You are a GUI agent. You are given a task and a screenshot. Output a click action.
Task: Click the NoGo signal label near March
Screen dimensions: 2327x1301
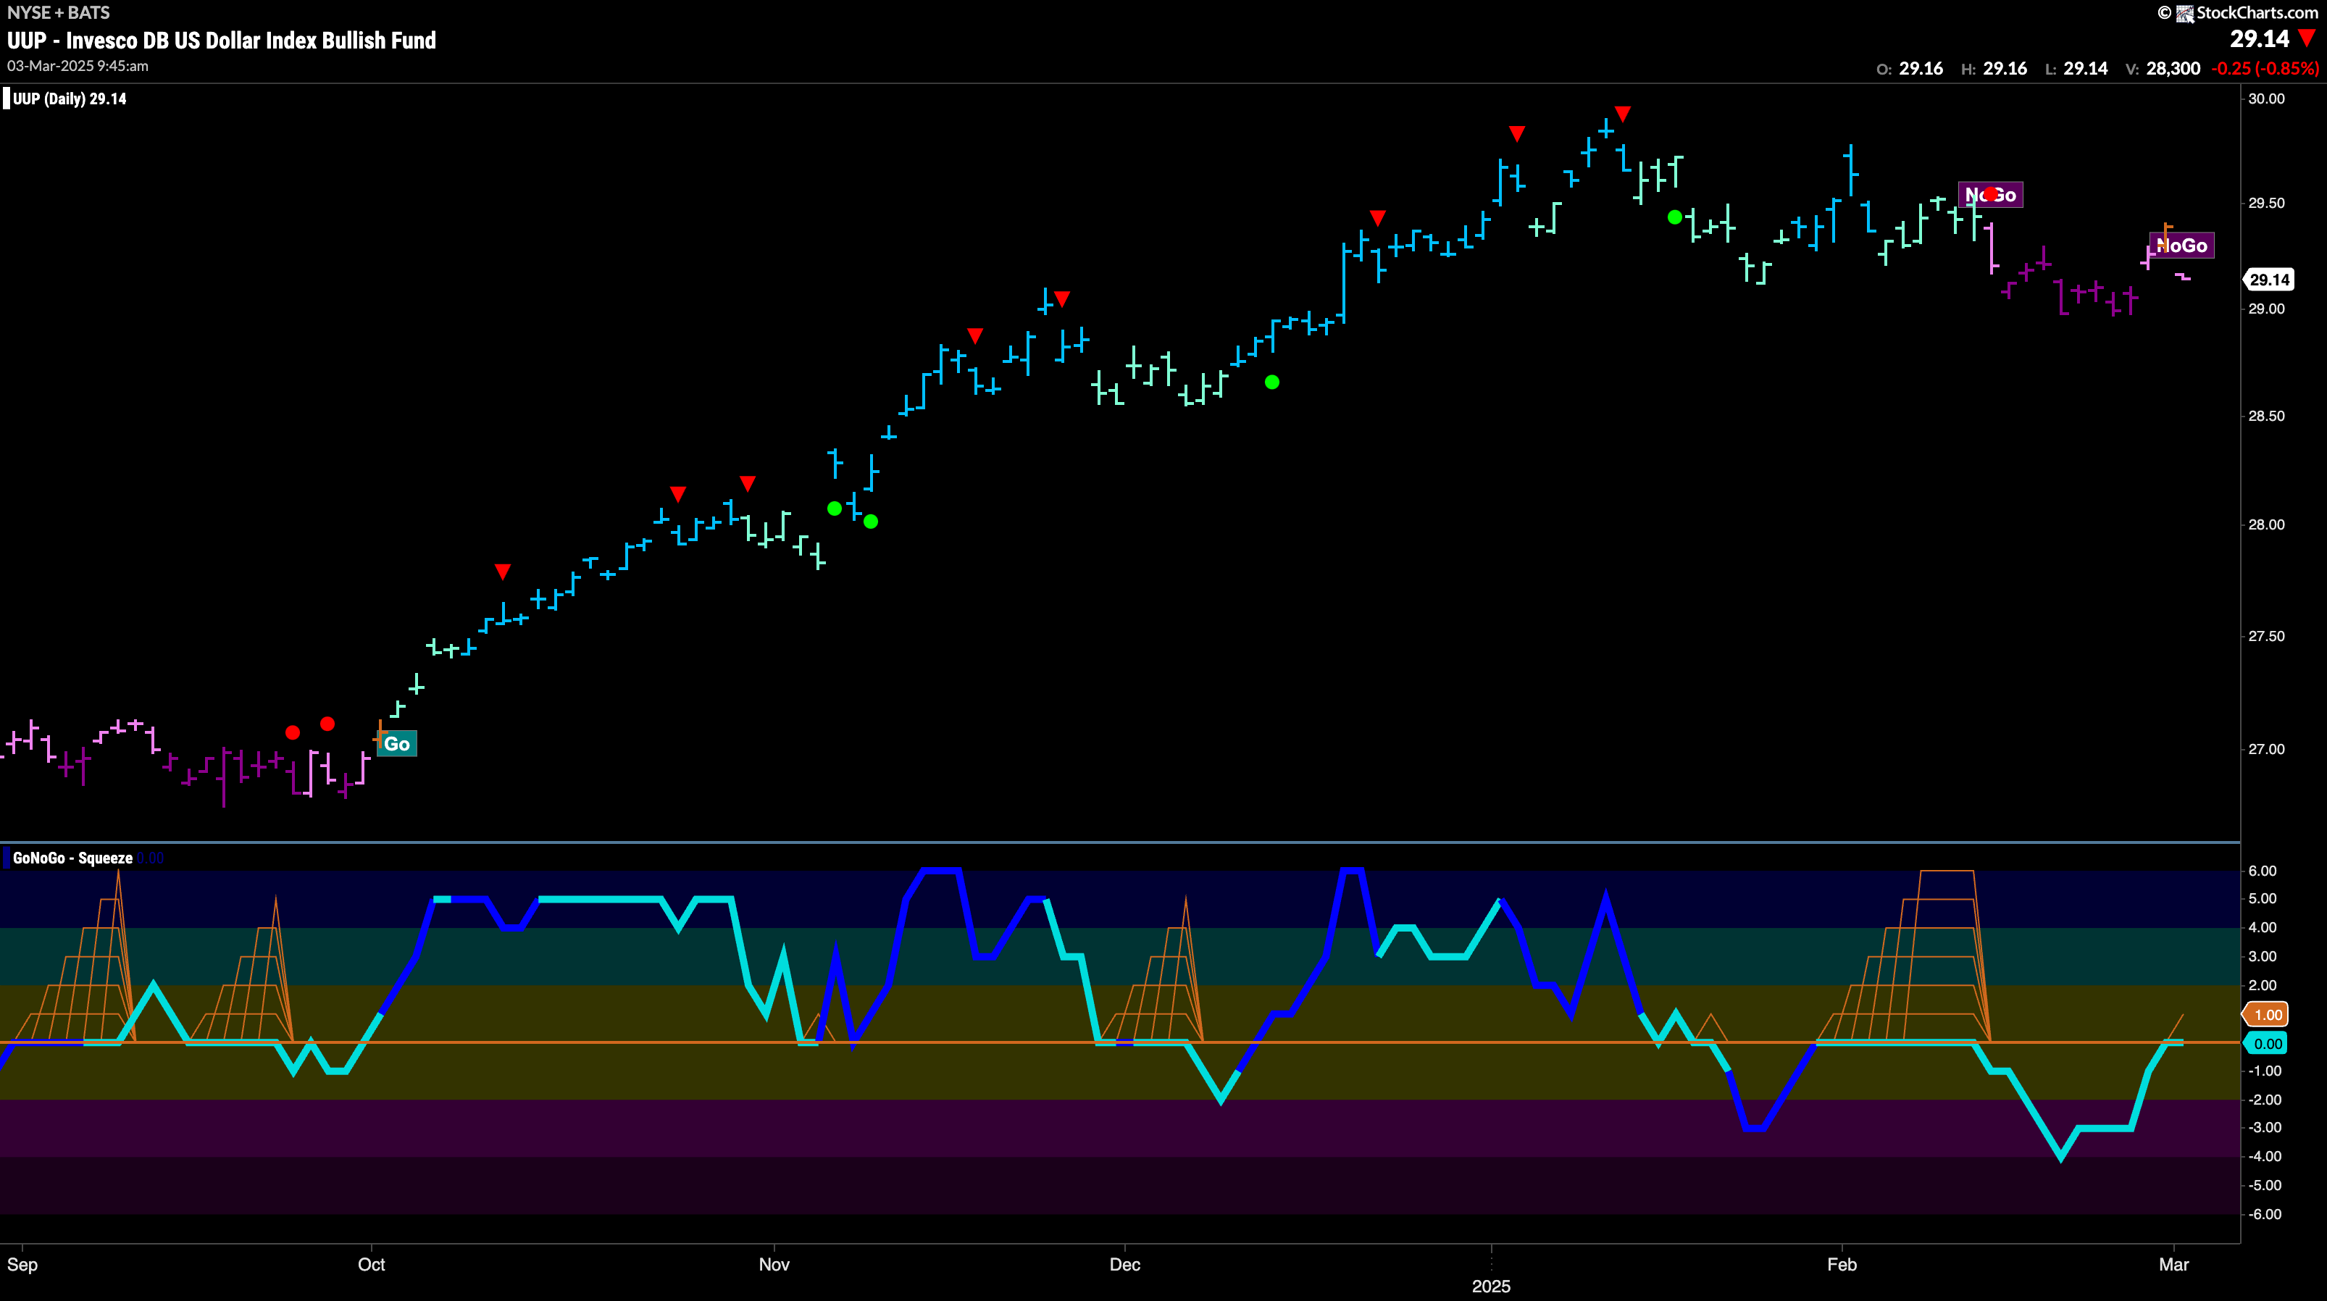pyautogui.click(x=2181, y=245)
